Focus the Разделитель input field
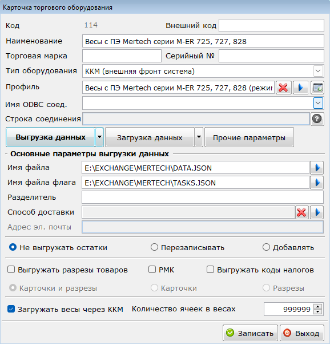 [x=203, y=197]
